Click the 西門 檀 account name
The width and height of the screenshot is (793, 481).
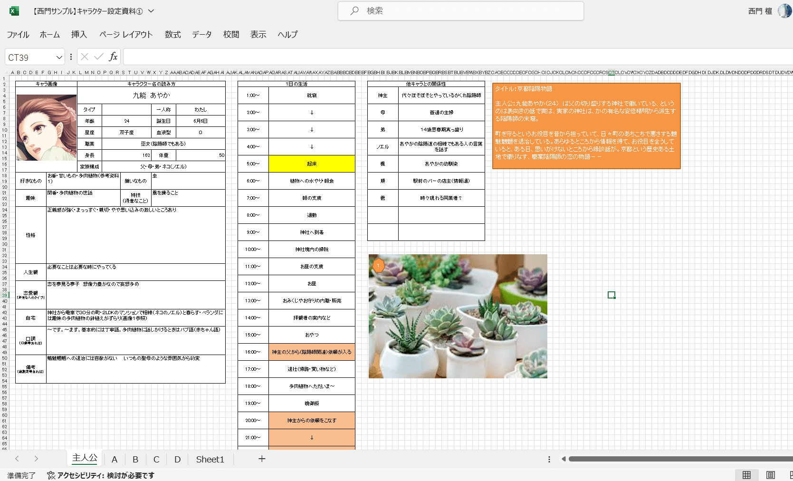(760, 11)
